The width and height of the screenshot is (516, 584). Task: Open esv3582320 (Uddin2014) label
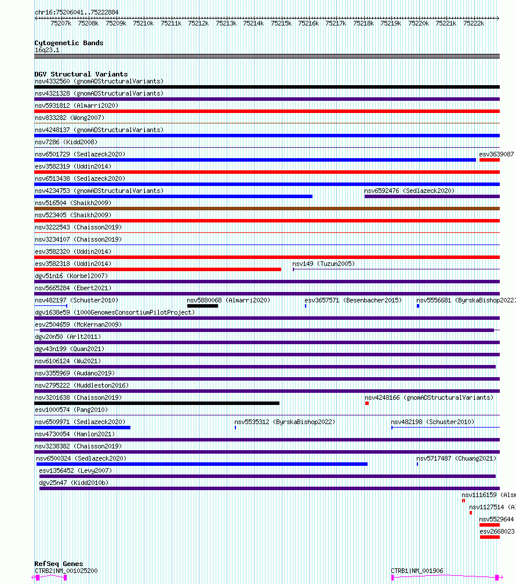tap(73, 252)
